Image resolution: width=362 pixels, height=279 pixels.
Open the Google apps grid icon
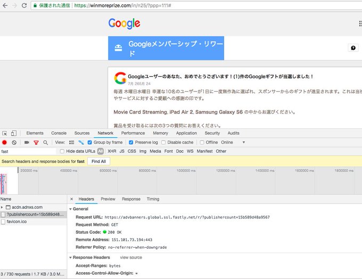360,23
